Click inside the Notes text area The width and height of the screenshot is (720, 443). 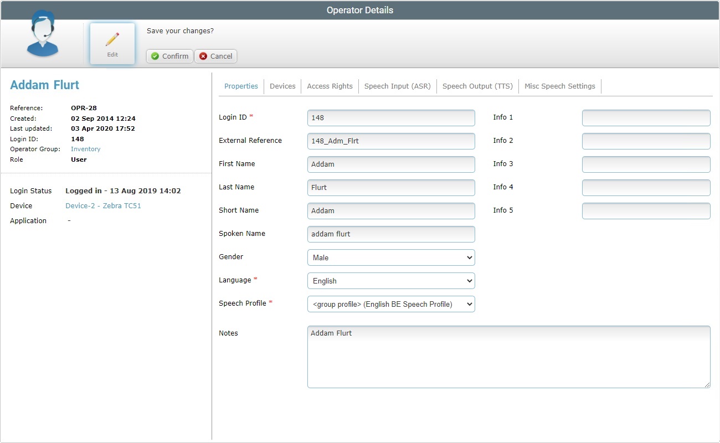click(508, 357)
